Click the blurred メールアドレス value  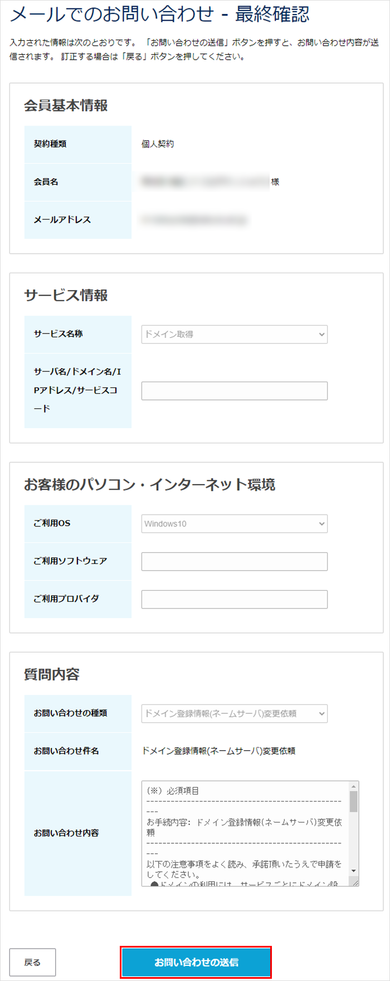pyautogui.click(x=194, y=220)
